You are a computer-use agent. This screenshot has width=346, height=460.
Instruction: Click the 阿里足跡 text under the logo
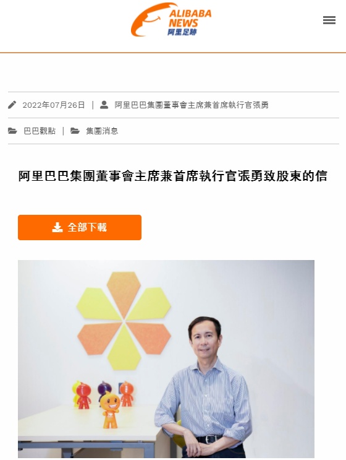[x=182, y=32]
